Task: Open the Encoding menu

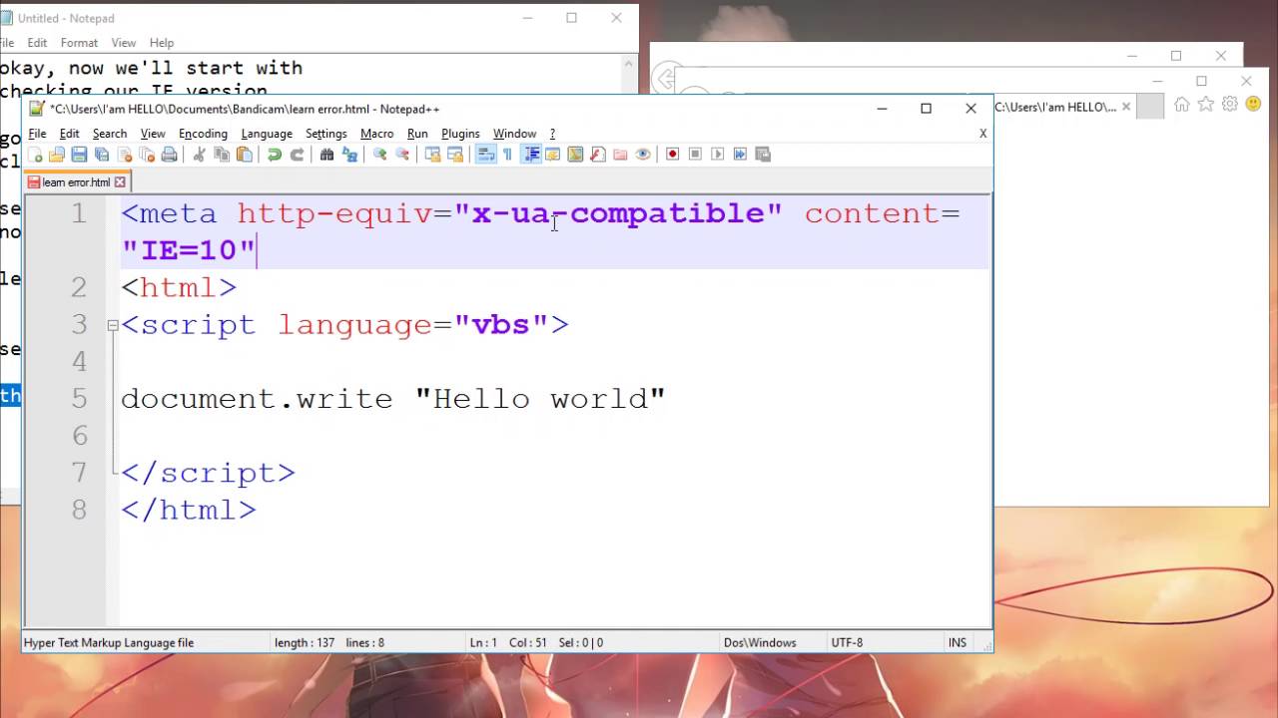Action: [203, 134]
